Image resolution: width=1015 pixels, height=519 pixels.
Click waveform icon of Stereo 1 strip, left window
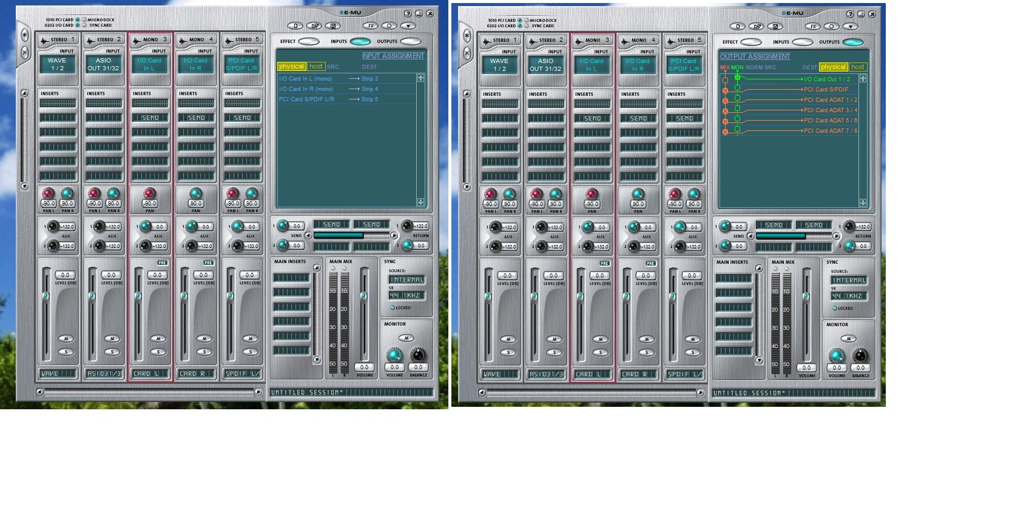[x=44, y=41]
